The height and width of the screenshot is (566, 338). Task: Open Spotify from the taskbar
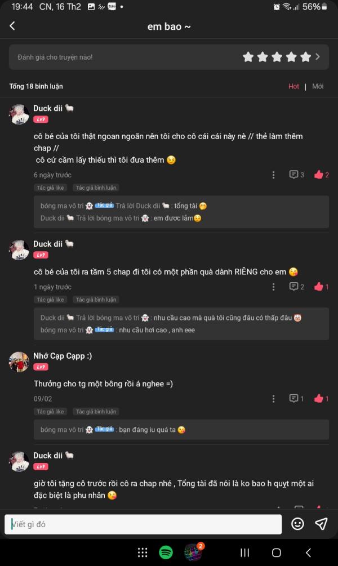[x=166, y=552]
